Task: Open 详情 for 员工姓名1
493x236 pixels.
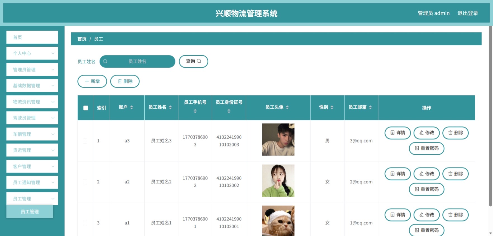Action: [398, 215]
